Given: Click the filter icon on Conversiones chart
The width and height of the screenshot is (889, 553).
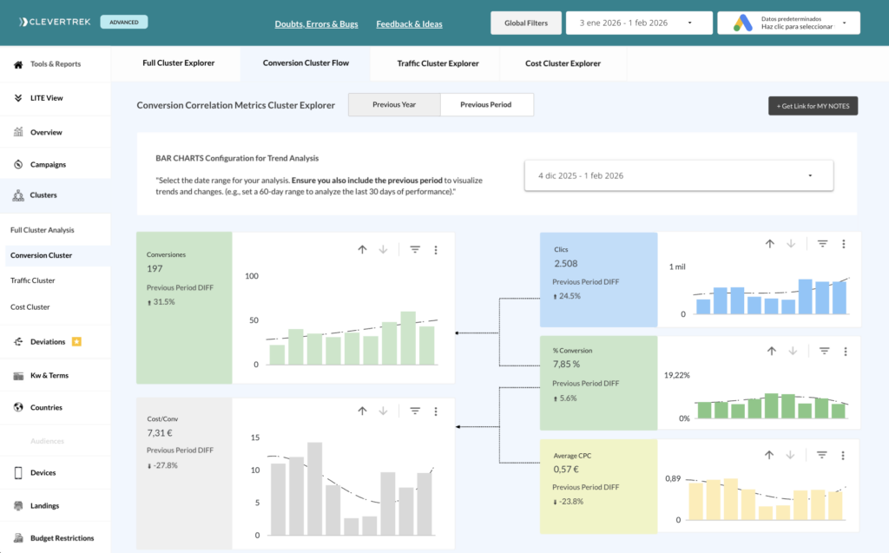Looking at the screenshot, I should (415, 250).
